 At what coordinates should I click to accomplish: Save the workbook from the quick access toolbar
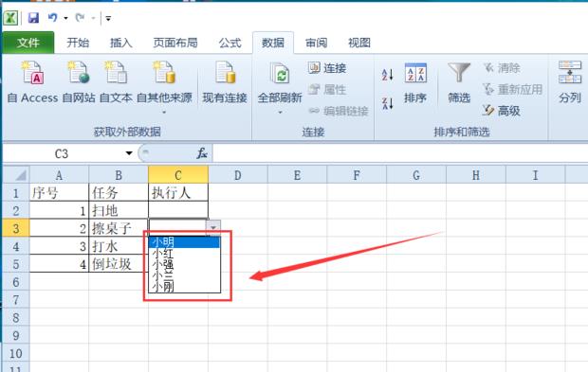pyautogui.click(x=34, y=18)
